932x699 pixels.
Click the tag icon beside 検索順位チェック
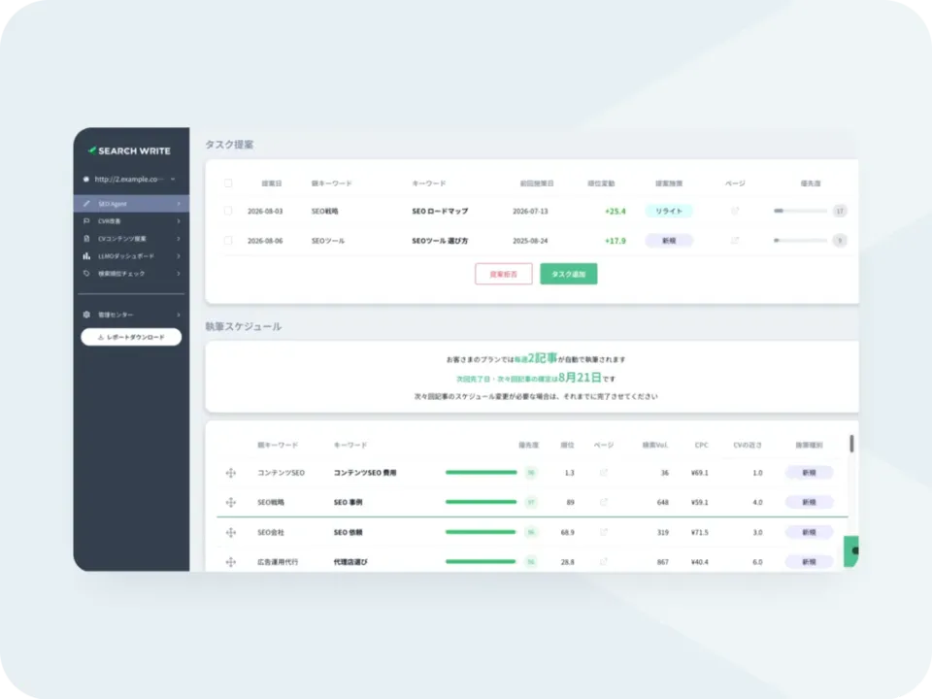tap(86, 274)
